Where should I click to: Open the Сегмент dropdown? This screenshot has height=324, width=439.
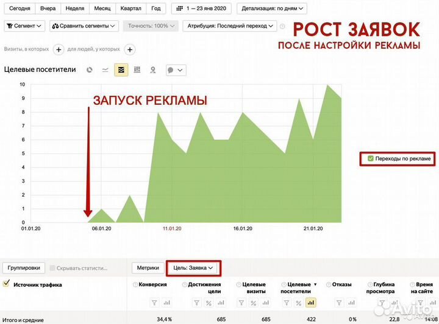point(24,26)
